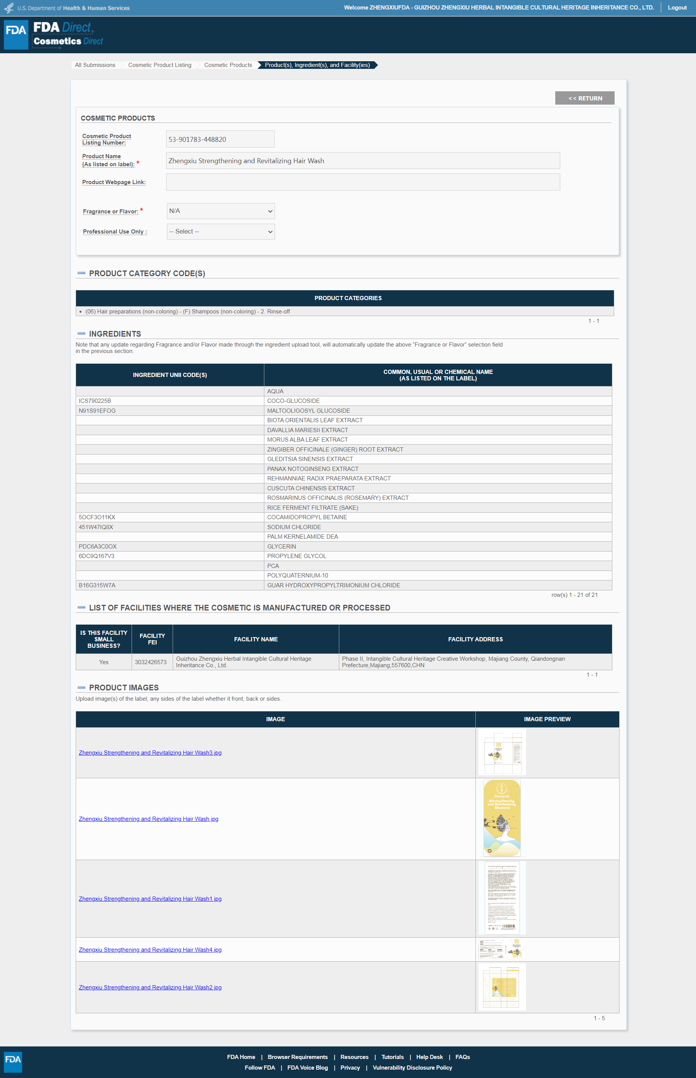Click the yellow shampoo bottle image preview
The height and width of the screenshot is (1078, 696).
point(502,818)
